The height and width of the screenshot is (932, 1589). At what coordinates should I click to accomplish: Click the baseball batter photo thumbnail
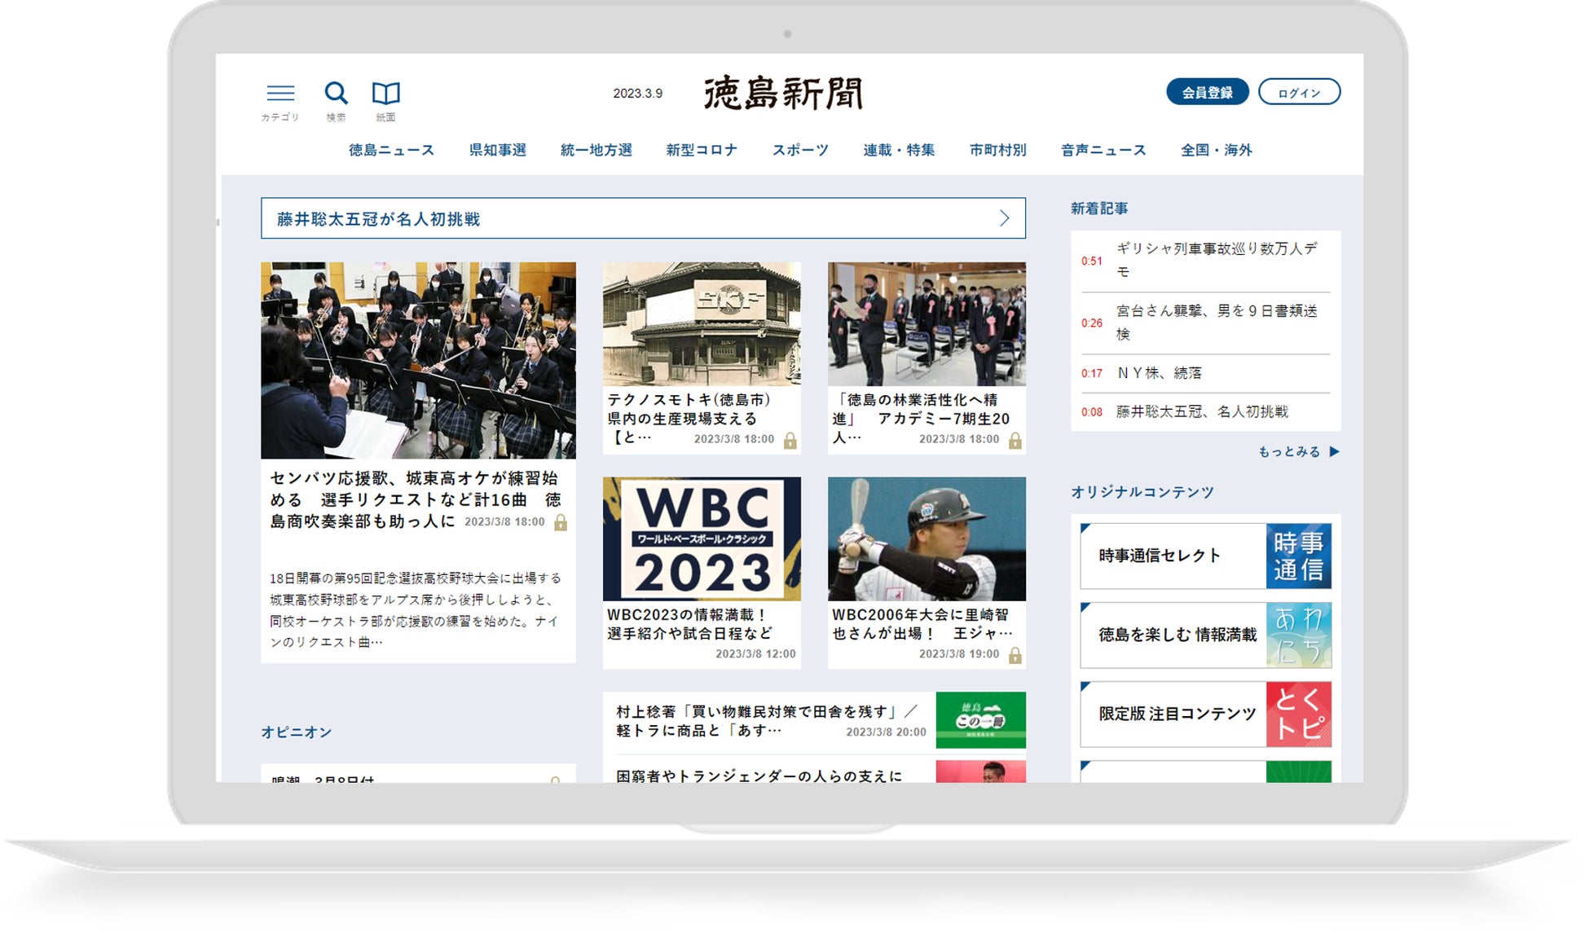[x=927, y=539]
